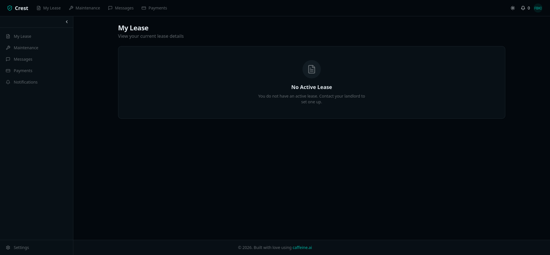Click the 'My Lease' page title
Viewport: 550px width, 255px height.
(133, 28)
